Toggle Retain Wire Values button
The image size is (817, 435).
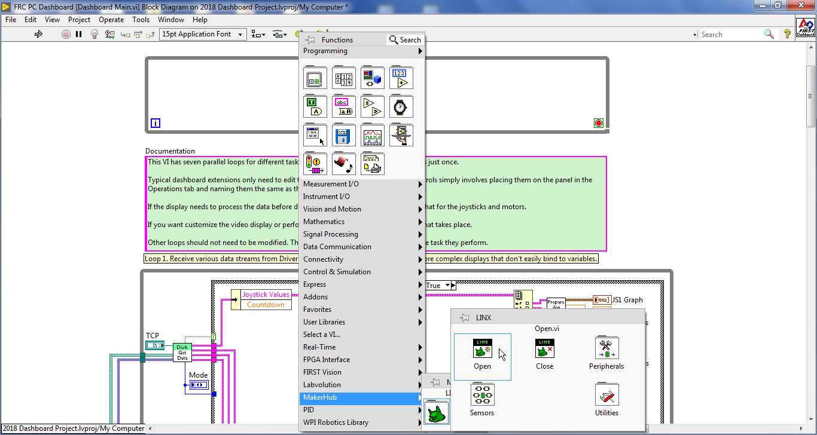click(109, 34)
